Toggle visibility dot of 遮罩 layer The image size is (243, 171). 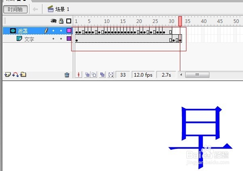(x=53, y=31)
